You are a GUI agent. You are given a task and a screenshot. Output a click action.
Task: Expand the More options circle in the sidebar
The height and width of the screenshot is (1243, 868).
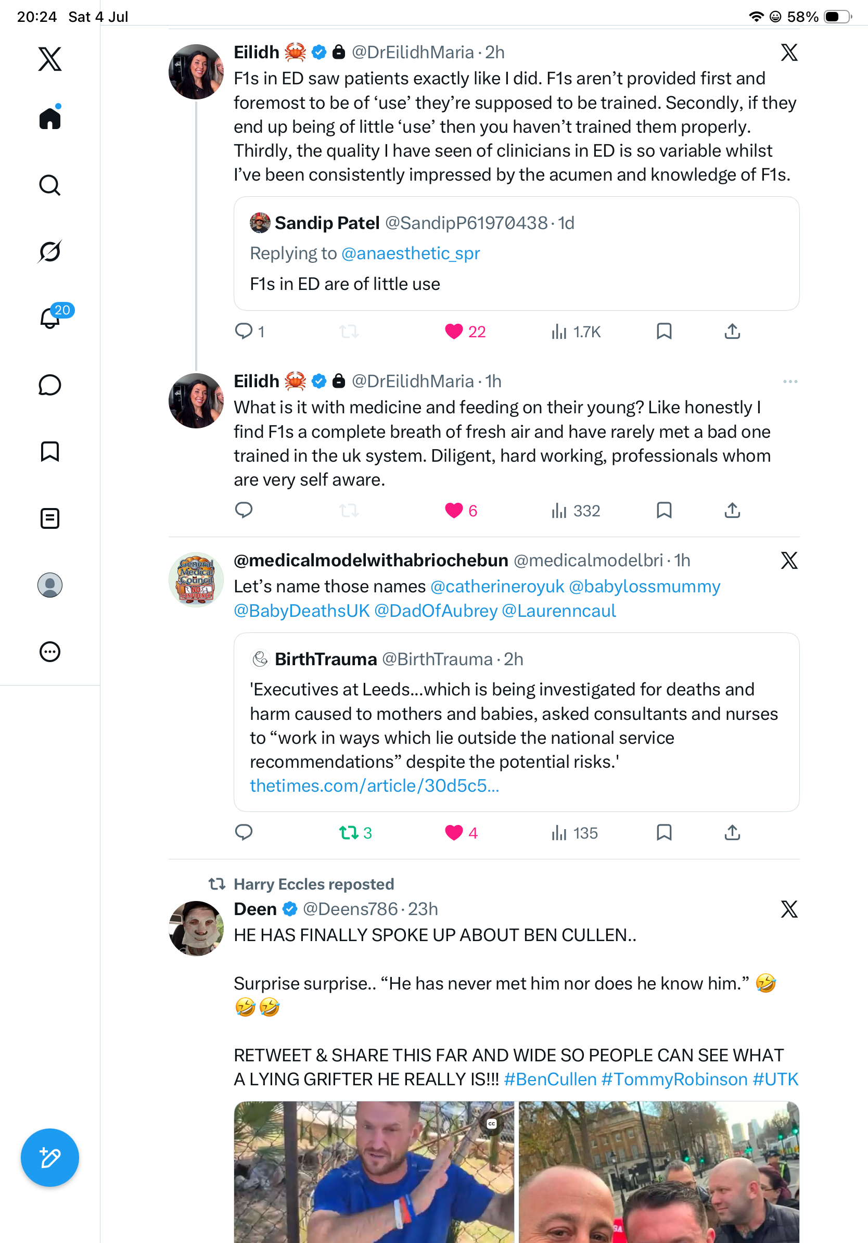(50, 652)
